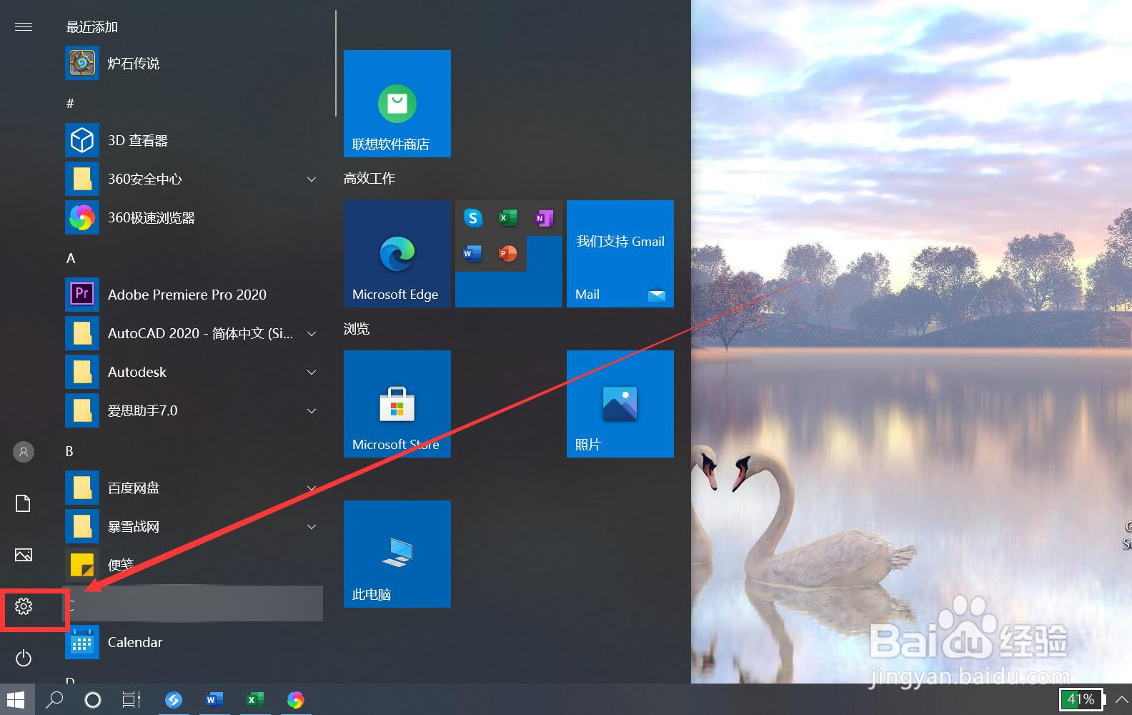The width and height of the screenshot is (1132, 715).
Task: Open taskbar search magnifier
Action: pyautogui.click(x=54, y=699)
